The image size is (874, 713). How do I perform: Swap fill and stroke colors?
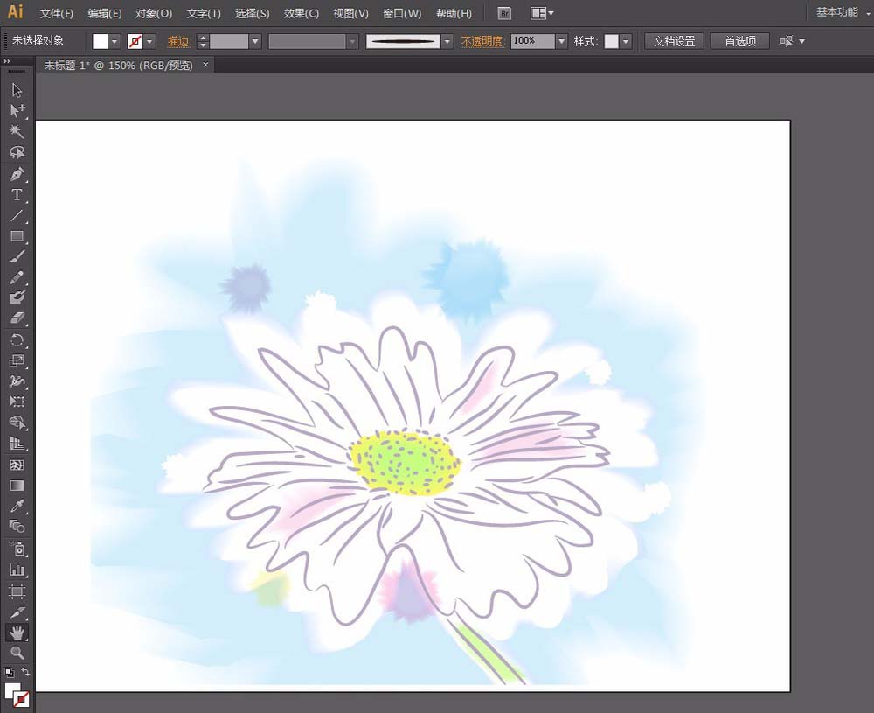pyautogui.click(x=26, y=672)
